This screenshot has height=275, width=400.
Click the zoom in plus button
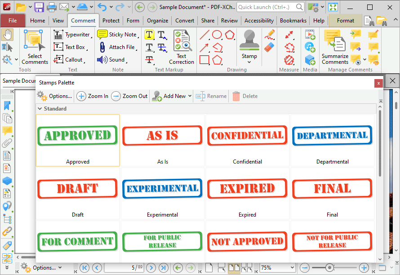(x=364, y=268)
